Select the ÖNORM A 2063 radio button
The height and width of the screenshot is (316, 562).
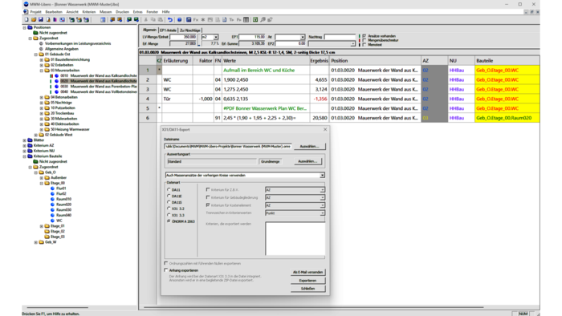169,221
